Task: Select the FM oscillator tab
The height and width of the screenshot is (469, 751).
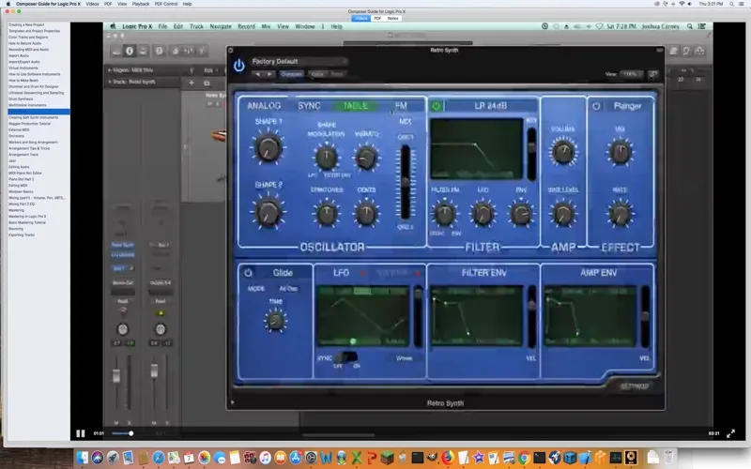Action: pyautogui.click(x=402, y=106)
